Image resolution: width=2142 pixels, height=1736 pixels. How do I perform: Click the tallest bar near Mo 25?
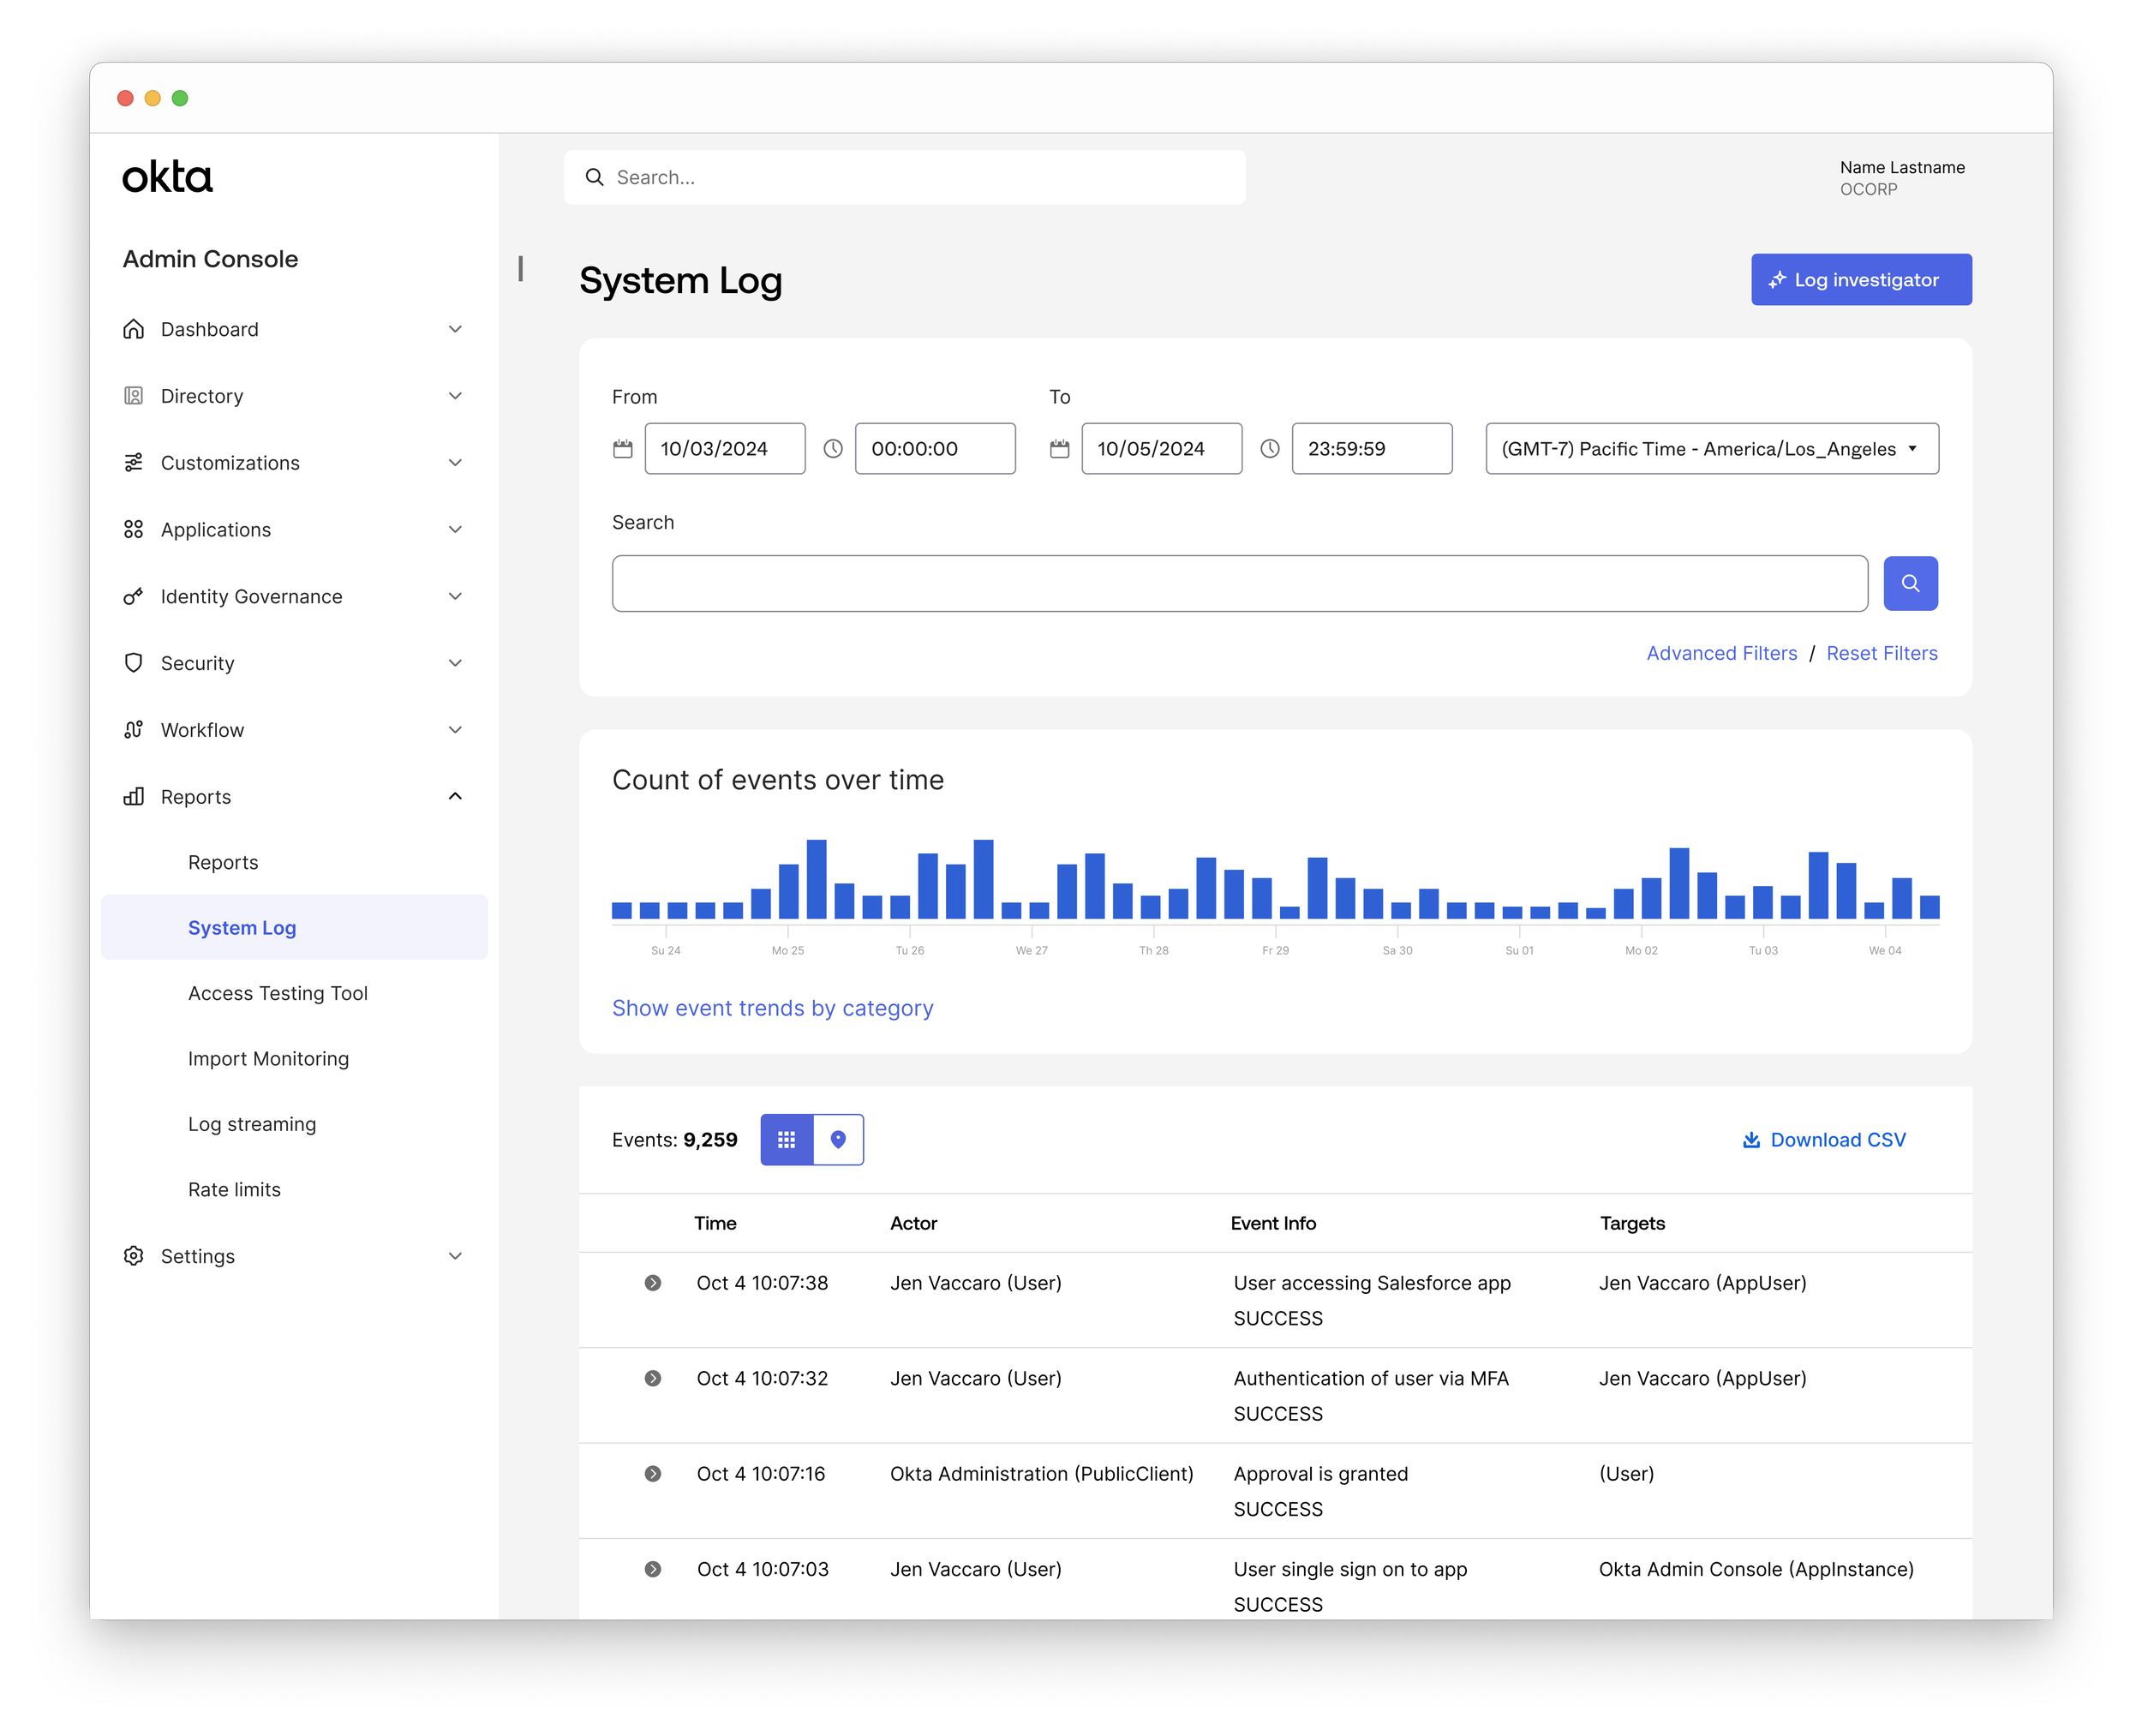click(816, 879)
